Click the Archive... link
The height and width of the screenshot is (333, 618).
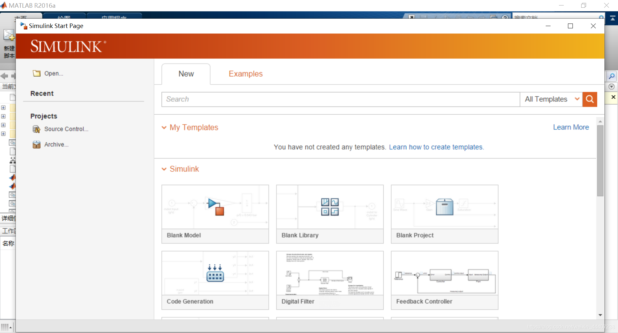pos(56,145)
